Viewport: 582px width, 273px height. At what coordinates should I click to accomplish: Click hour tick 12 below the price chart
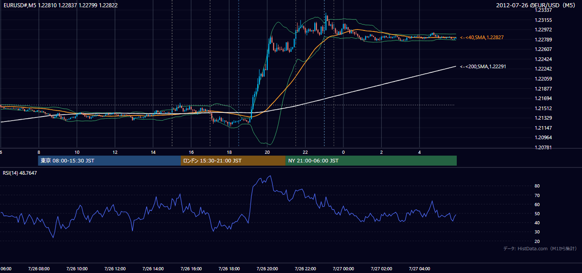tap(115, 152)
